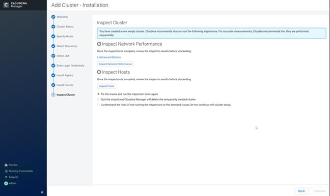Screen dimensions: 330x196
Task: Click the Support icon in sidebar
Action: coord(6,177)
